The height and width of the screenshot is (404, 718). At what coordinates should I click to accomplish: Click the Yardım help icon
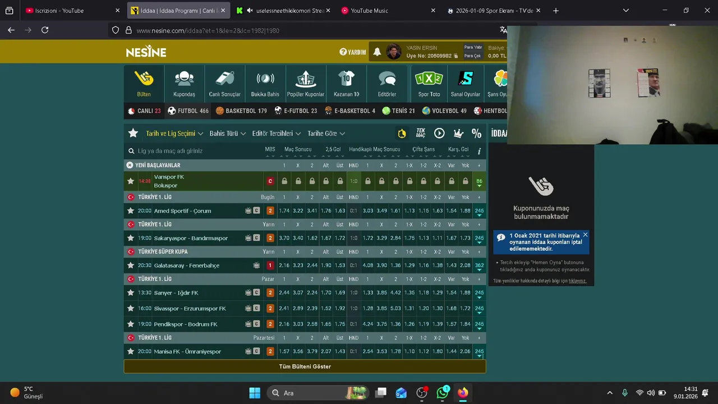pos(352,52)
